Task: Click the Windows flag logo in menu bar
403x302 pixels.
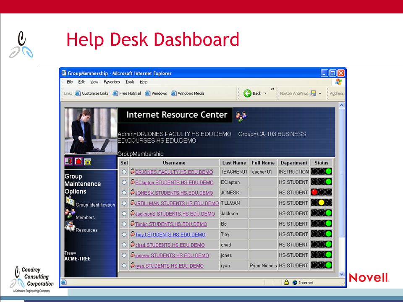Action: pos(338,82)
